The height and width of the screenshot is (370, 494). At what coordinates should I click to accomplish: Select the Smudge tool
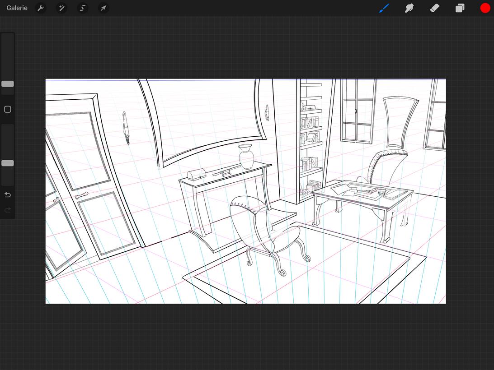tap(409, 8)
